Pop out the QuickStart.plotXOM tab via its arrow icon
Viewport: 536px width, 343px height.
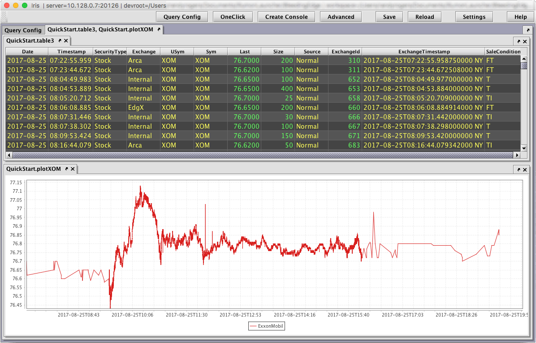[66, 169]
